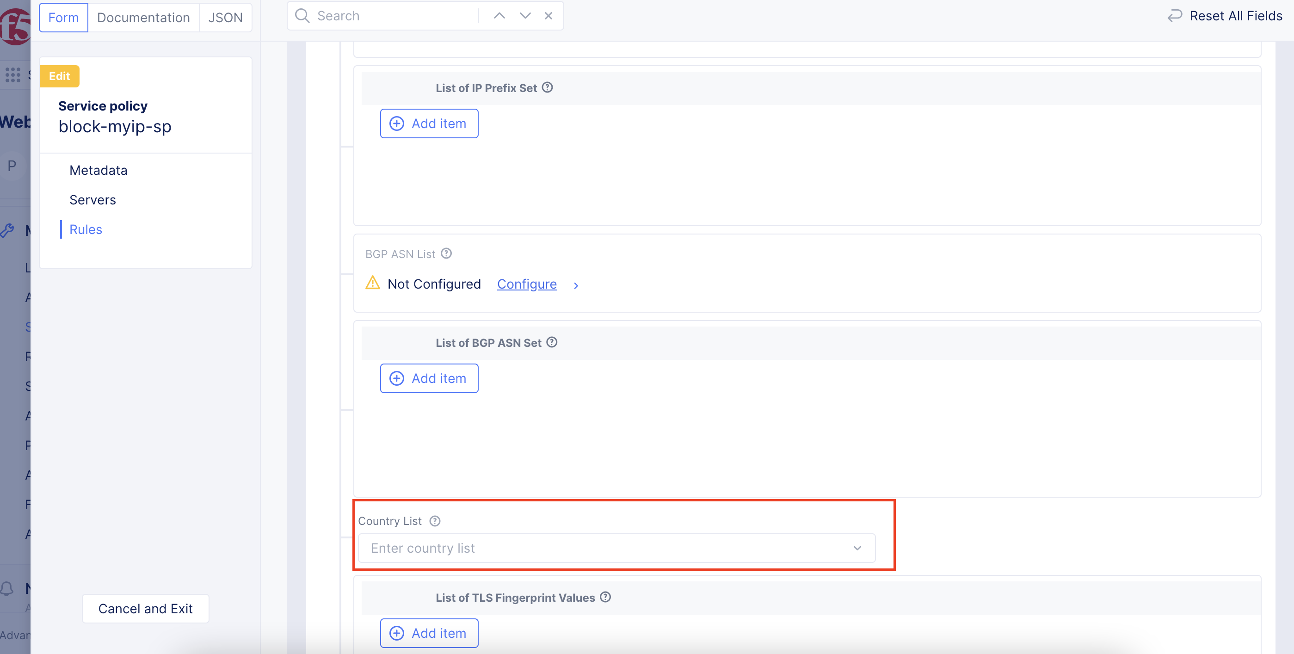
Task: Open the notifications bell icon
Action: pos(7,589)
